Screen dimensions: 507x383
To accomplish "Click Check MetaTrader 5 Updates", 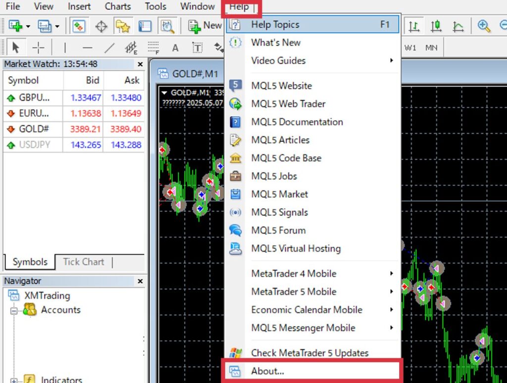I will point(313,353).
